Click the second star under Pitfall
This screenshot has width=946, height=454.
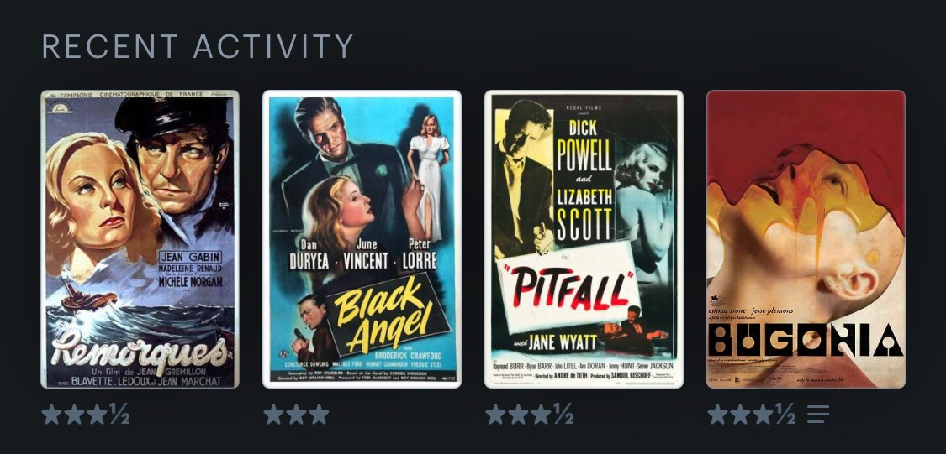tap(518, 415)
